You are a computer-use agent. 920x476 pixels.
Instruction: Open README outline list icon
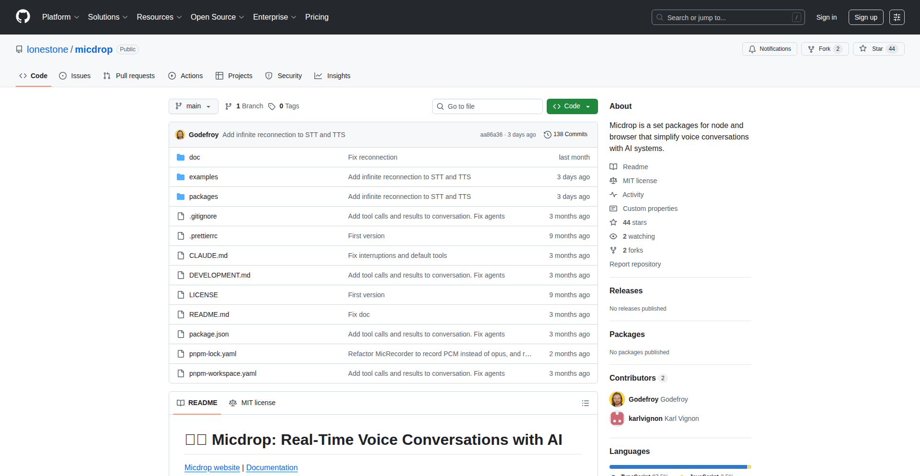[x=585, y=403]
